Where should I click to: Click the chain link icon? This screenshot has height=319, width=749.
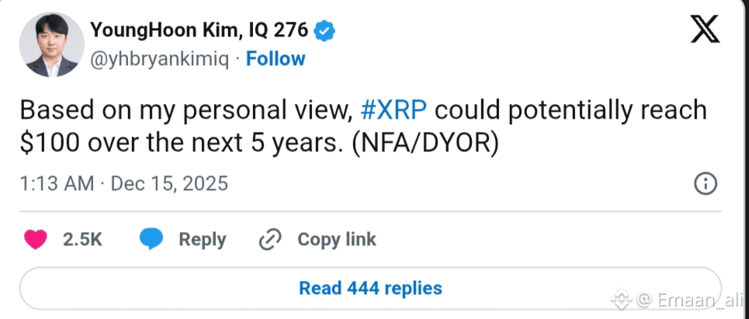tap(269, 240)
